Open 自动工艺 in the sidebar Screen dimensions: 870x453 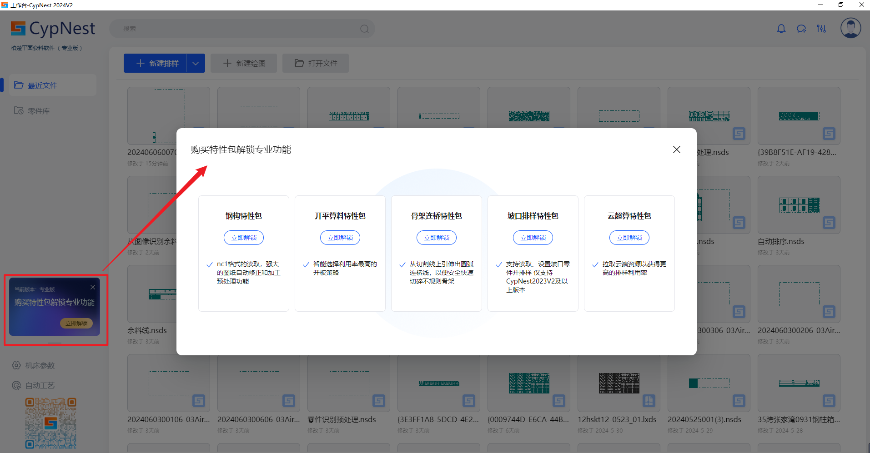(x=34, y=385)
